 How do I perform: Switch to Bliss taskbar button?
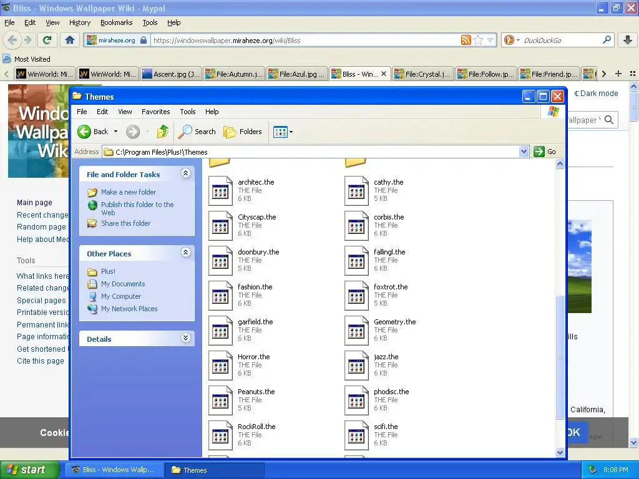pyautogui.click(x=114, y=470)
